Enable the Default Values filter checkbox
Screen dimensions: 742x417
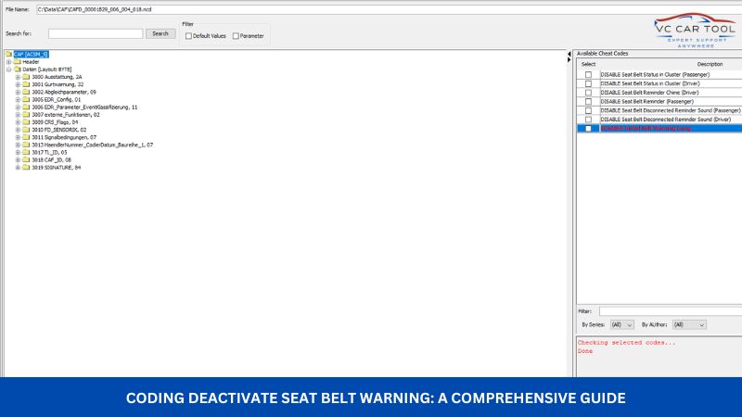pyautogui.click(x=189, y=36)
